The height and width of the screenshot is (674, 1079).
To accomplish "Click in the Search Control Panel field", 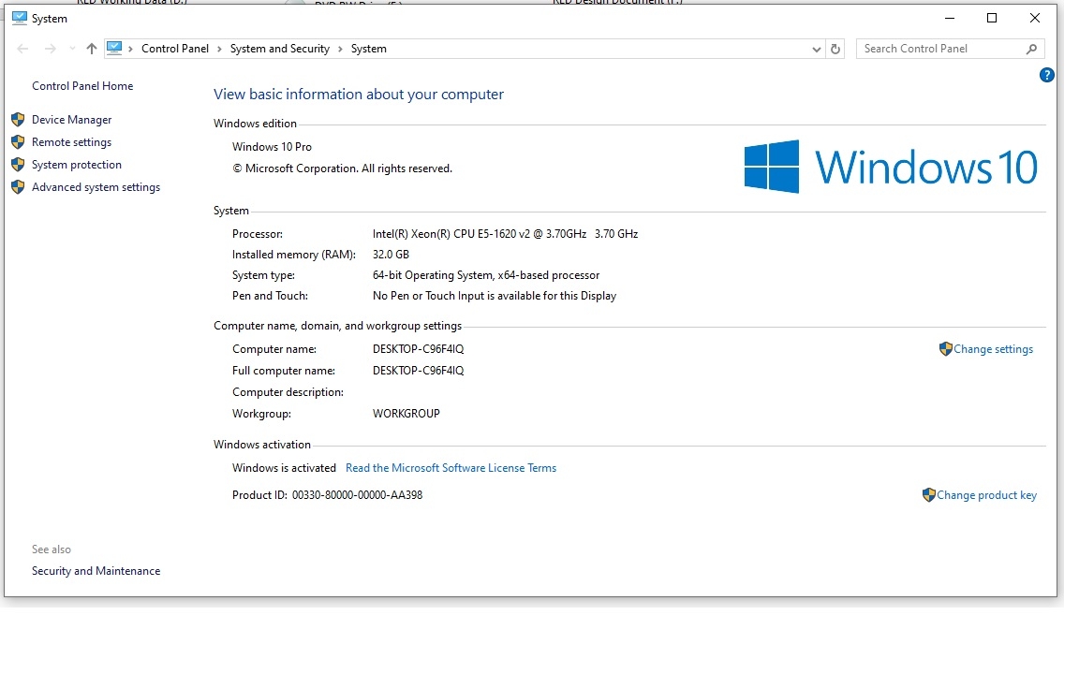I will point(937,49).
